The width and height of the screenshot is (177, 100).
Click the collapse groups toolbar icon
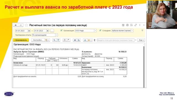[69, 40]
